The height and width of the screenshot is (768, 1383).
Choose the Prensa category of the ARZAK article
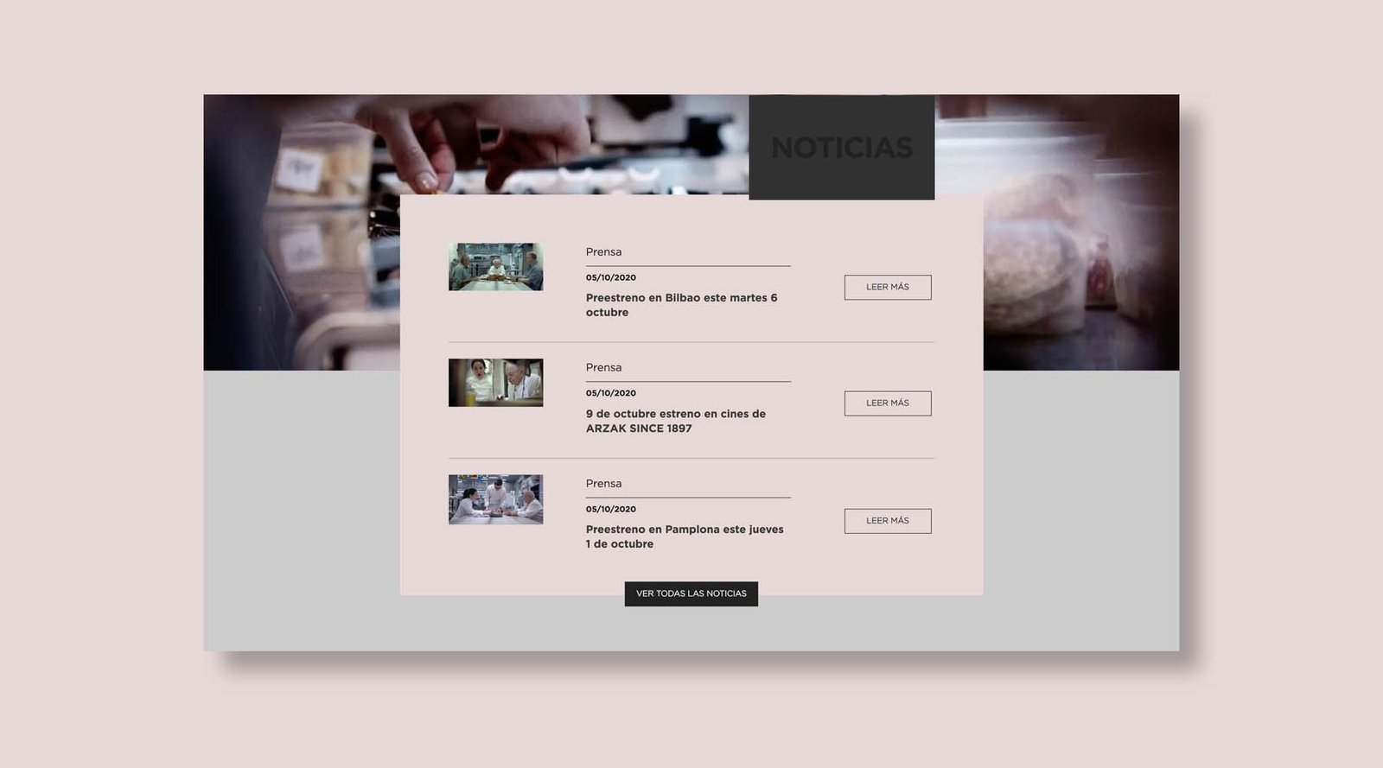point(603,368)
